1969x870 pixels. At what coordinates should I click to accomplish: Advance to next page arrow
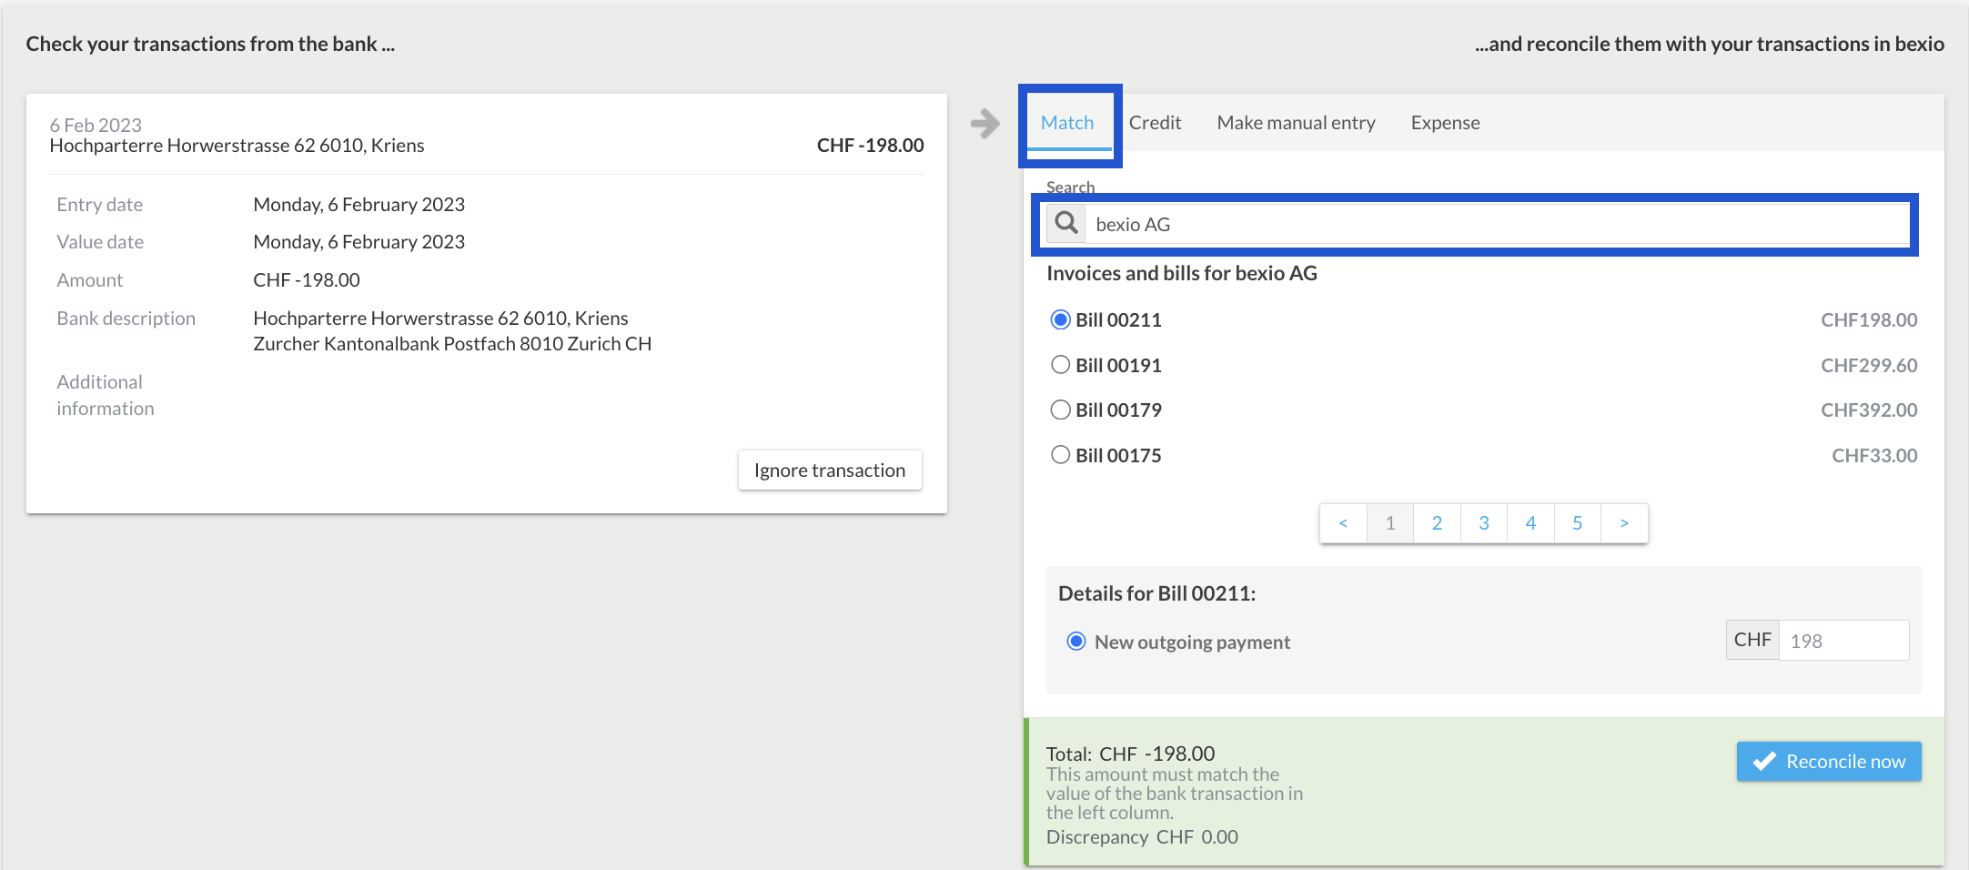(x=1624, y=523)
